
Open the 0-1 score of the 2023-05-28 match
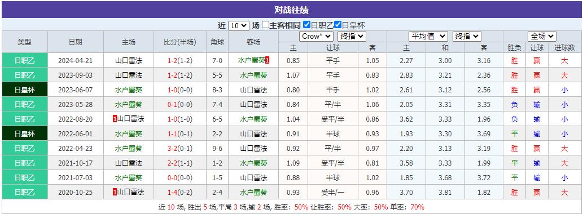173,105
